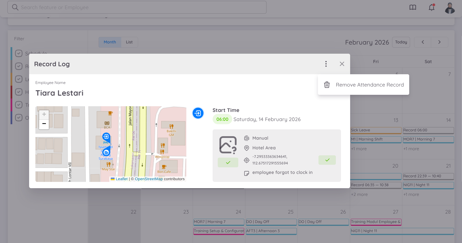462x243 pixels.
Task: Go to next month with right chevron
Action: tap(439, 42)
